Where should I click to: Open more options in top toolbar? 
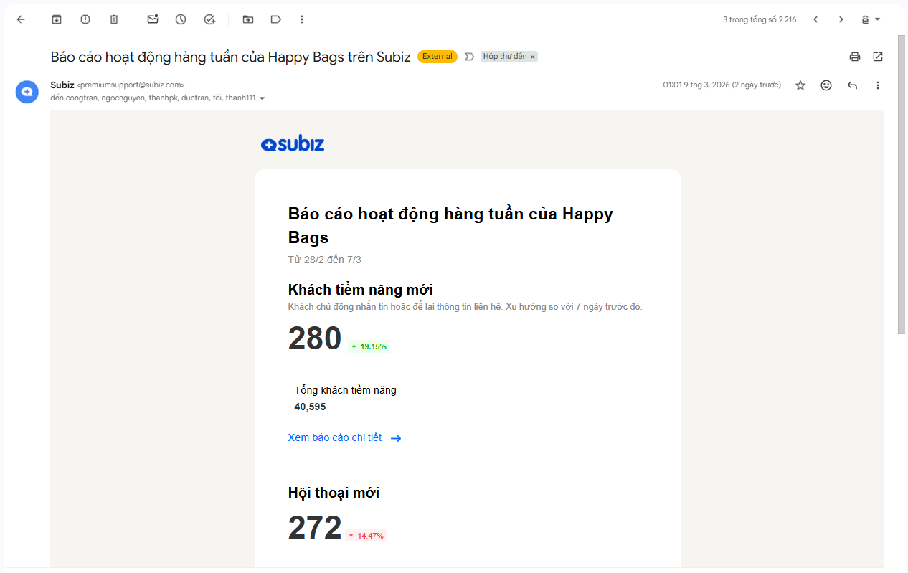tap(301, 19)
